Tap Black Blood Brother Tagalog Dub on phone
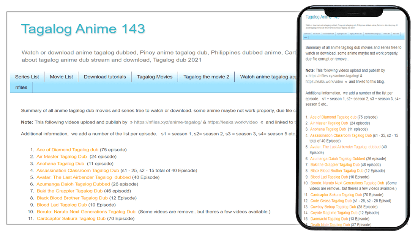Viewport: 418px width, 235px height. [x=337, y=171]
